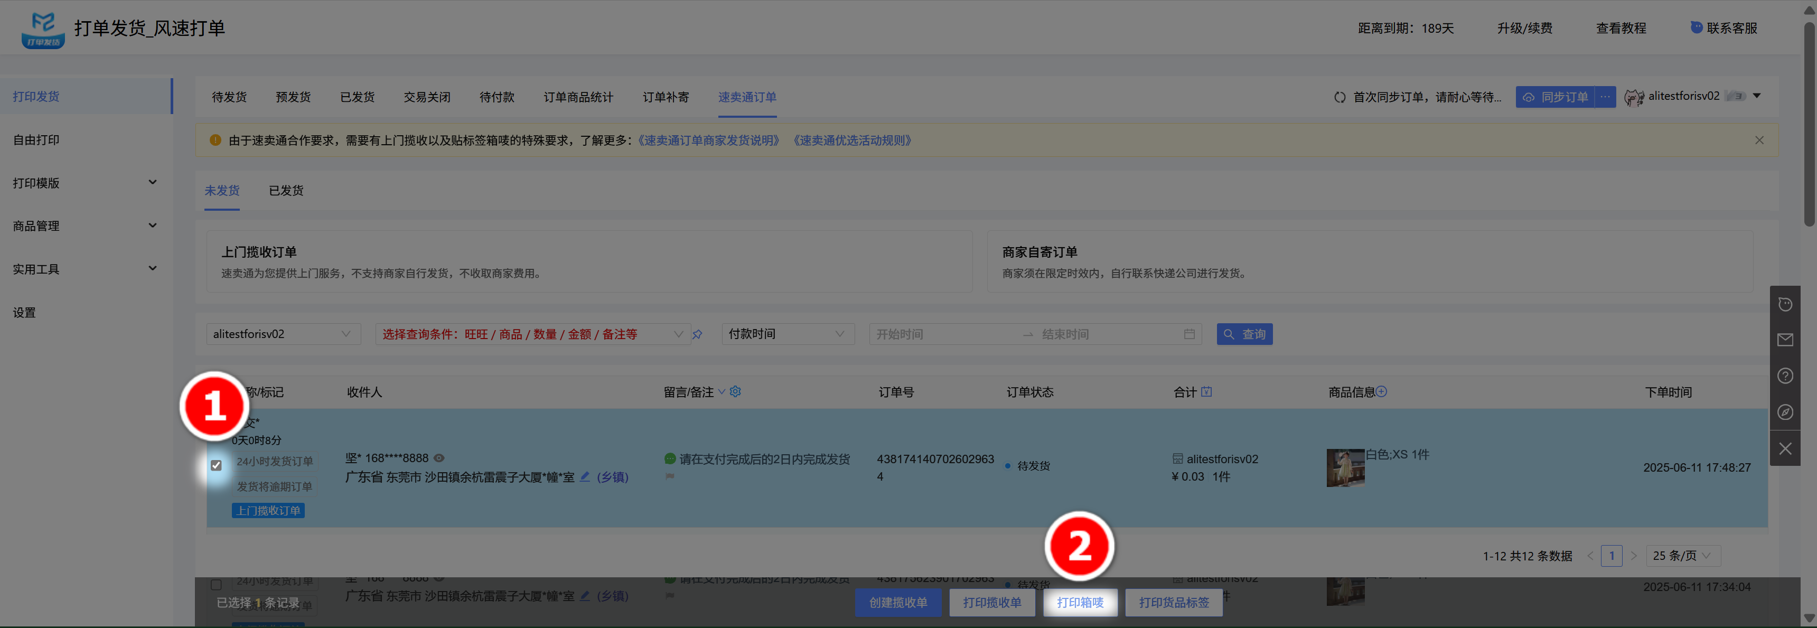Viewport: 1817px width, 628px height.
Task: Open the 《速卖通优选活动规则》 link
Action: (852, 140)
